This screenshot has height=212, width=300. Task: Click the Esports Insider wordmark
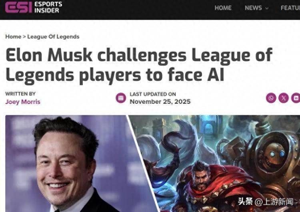click(x=48, y=7)
